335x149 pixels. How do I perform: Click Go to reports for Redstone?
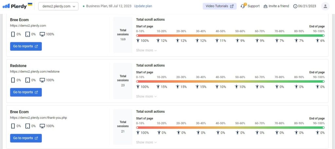click(x=26, y=92)
